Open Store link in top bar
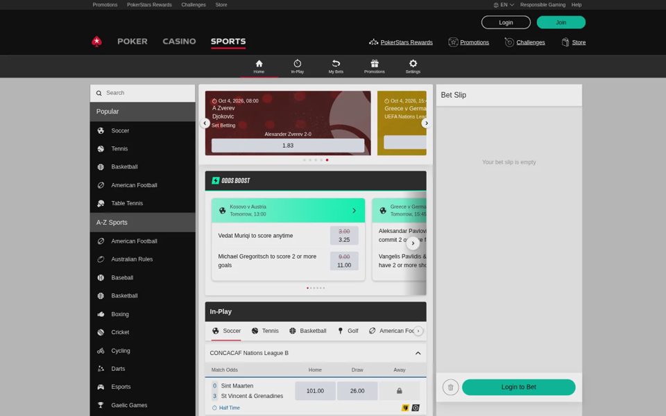The height and width of the screenshot is (416, 666). [x=221, y=5]
